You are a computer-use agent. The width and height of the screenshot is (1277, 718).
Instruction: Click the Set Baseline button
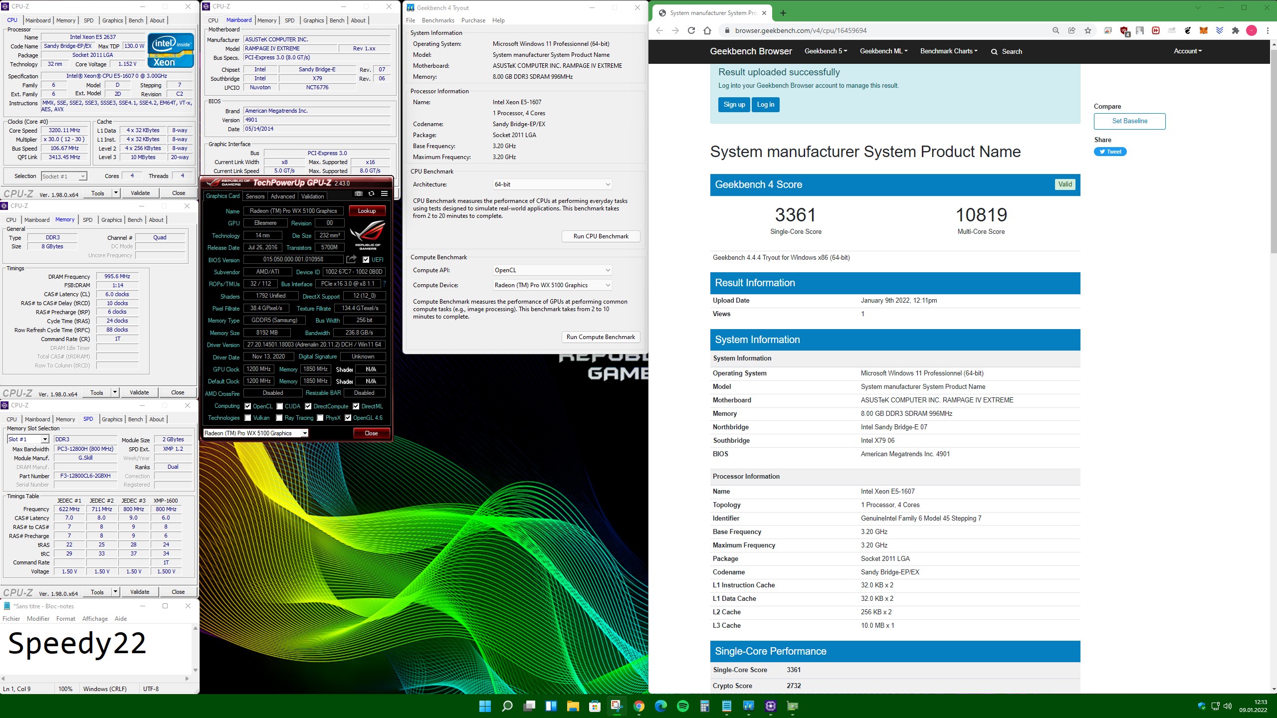click(1129, 121)
